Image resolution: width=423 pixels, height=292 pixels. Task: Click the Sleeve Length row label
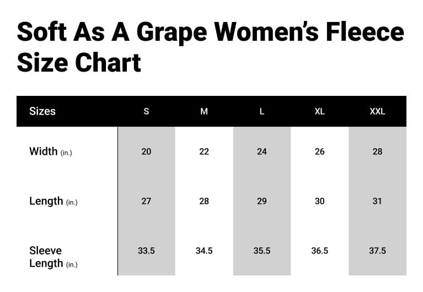coord(53,257)
